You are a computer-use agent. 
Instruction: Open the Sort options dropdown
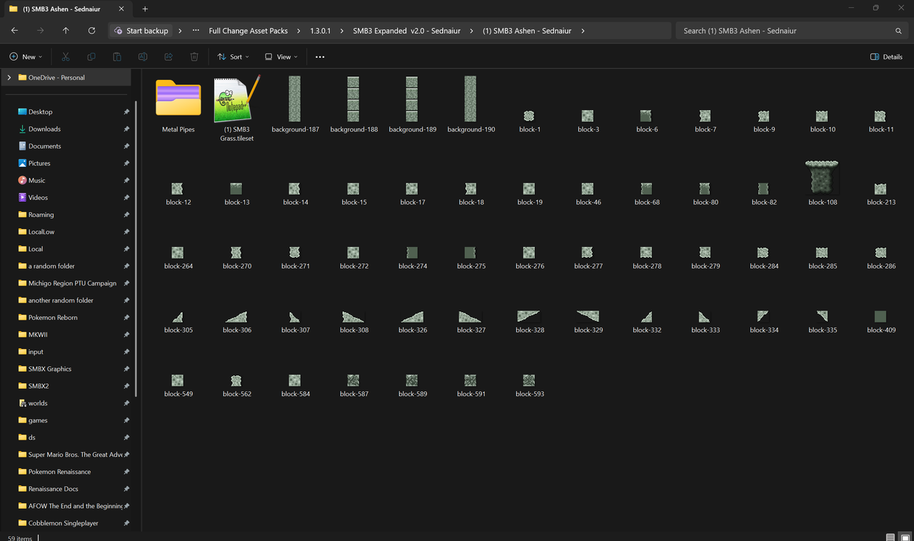(233, 56)
